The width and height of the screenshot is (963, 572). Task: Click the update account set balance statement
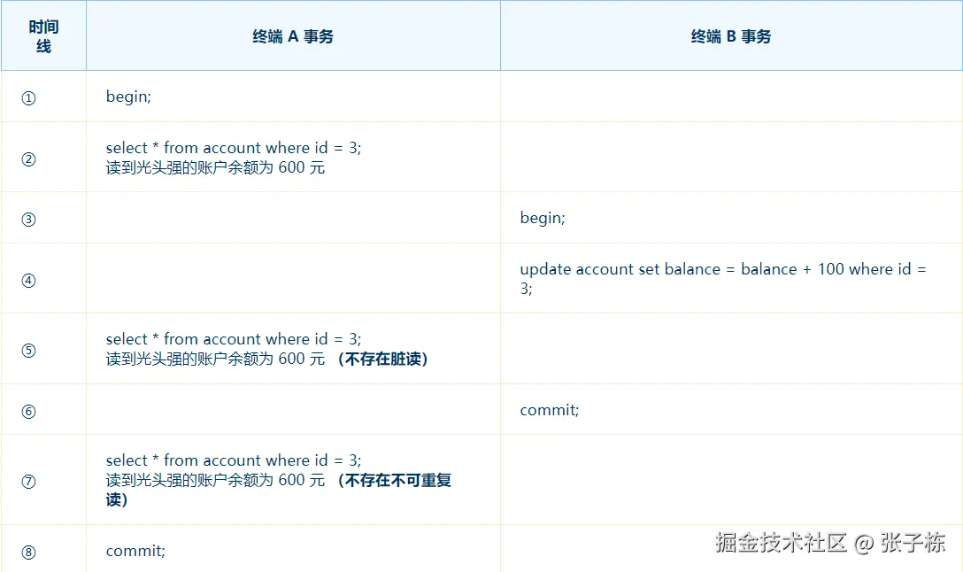(723, 278)
